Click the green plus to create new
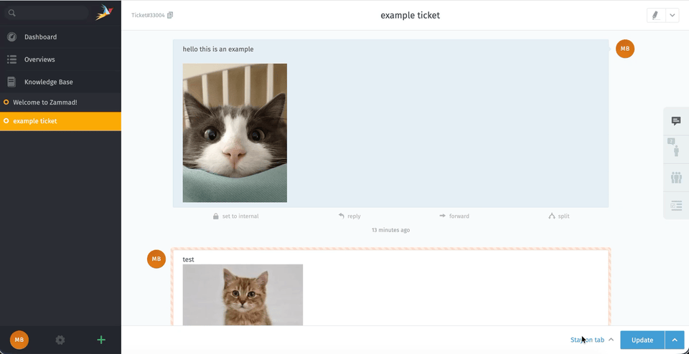Viewport: 689px width, 354px height. point(101,340)
